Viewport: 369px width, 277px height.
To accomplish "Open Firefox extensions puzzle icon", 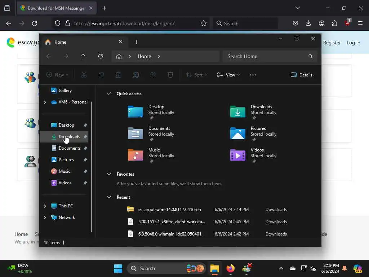I will pos(334,23).
